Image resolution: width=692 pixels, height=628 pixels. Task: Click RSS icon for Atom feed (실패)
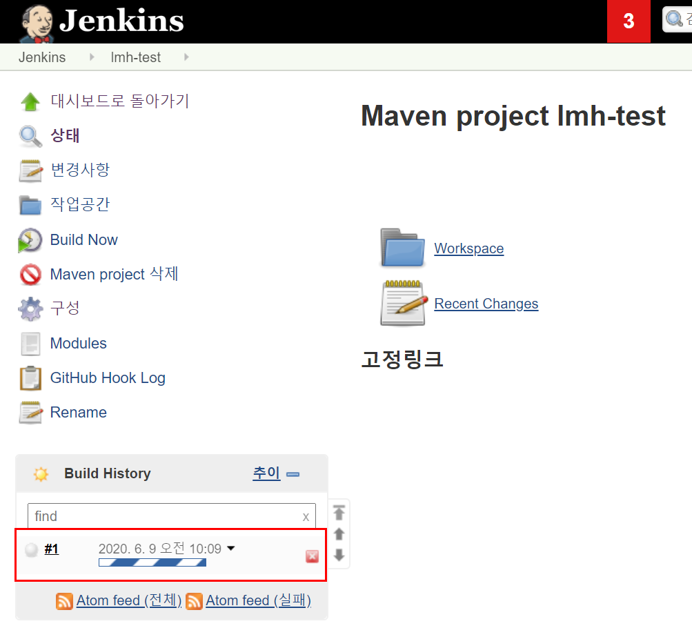[x=194, y=601]
